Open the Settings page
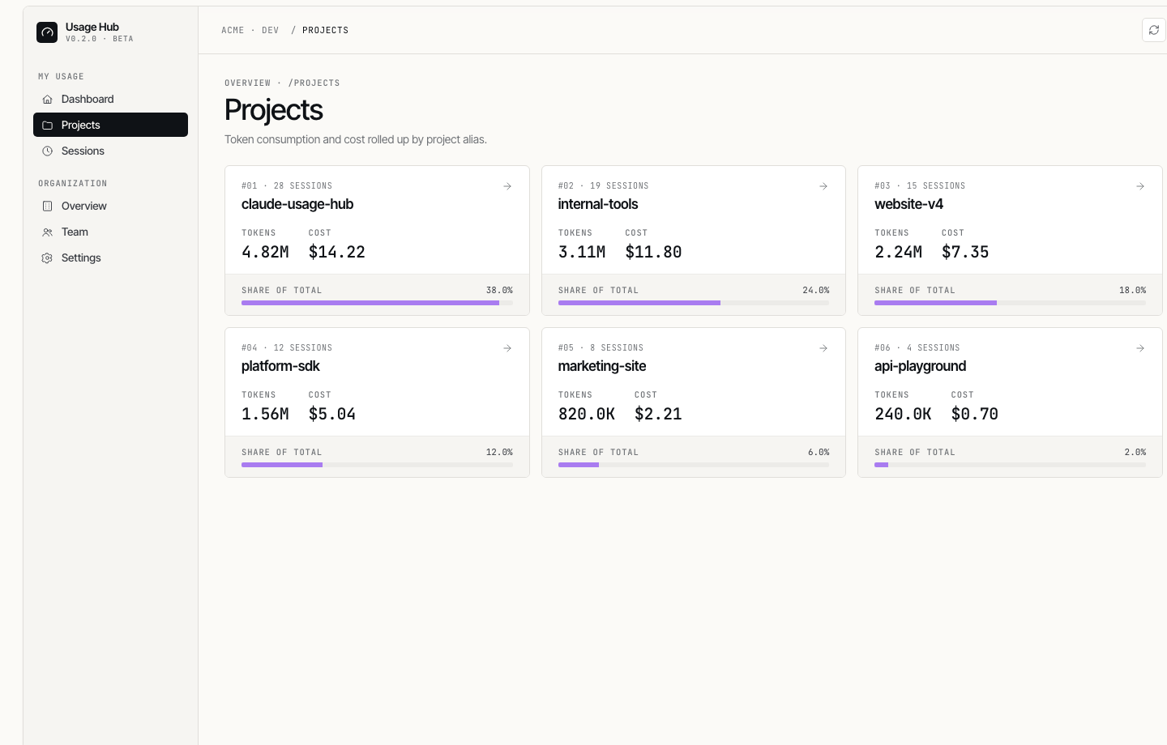Screen dimensions: 1167x745 (110, 258)
